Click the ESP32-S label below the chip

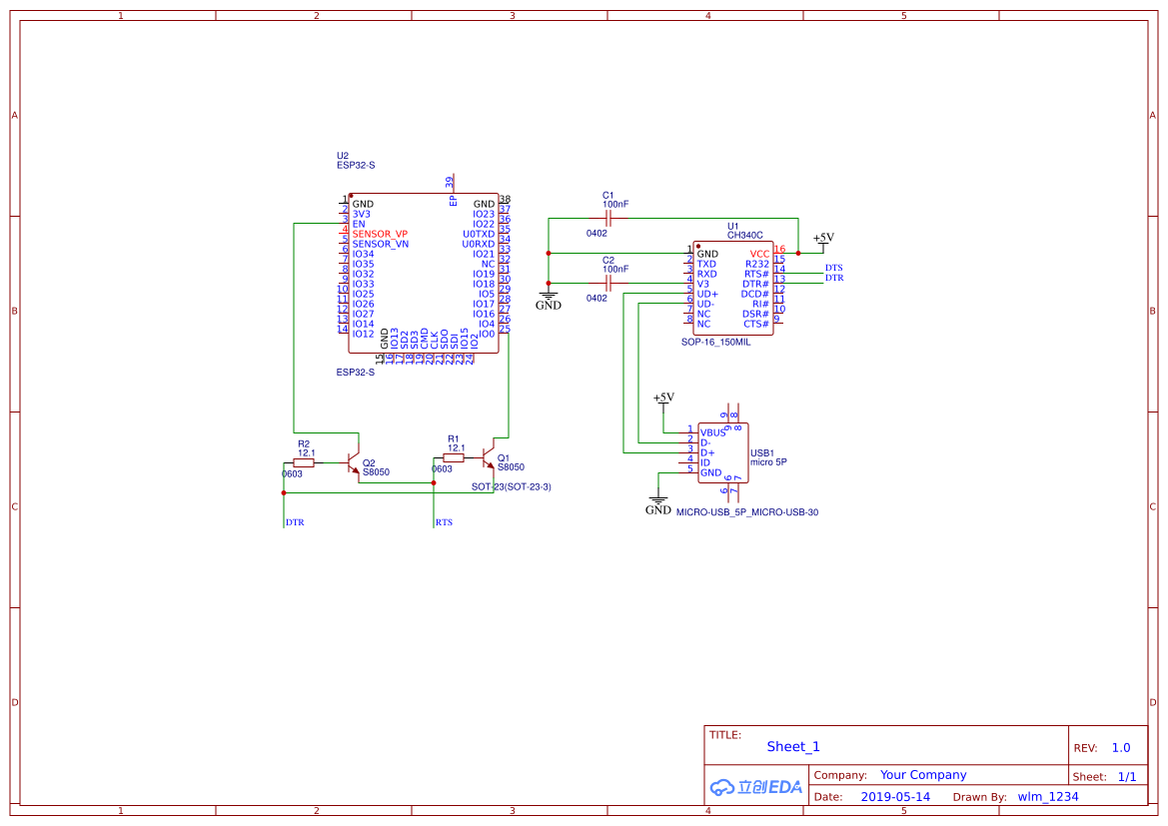(356, 372)
